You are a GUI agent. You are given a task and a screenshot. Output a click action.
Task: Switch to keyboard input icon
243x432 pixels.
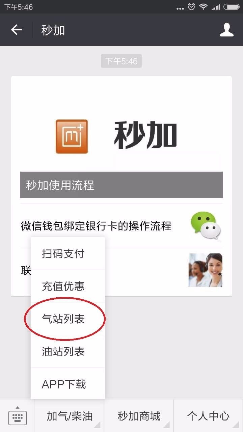point(17,416)
